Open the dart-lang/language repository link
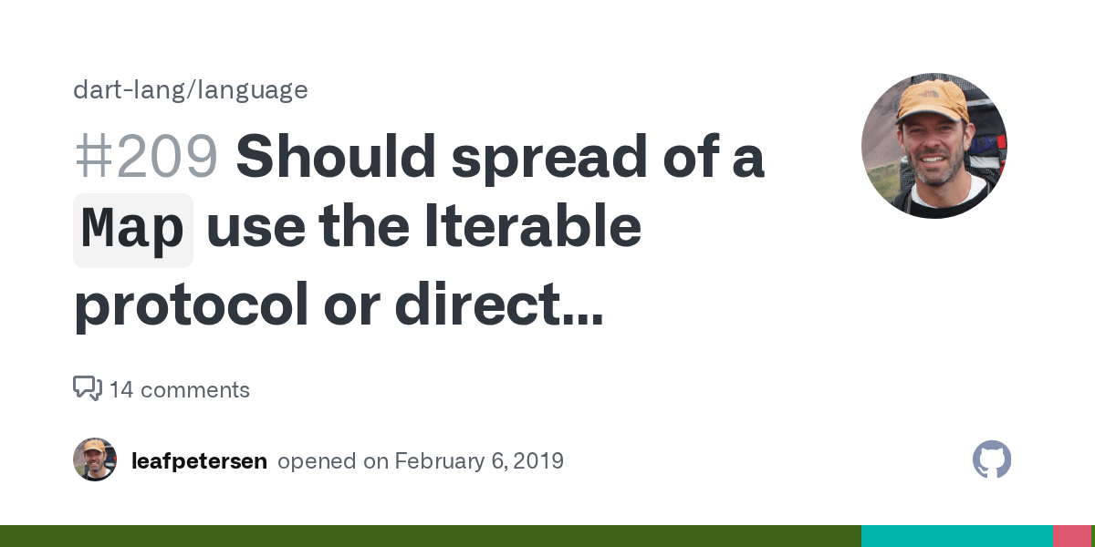Image resolution: width=1095 pixels, height=547 pixels. (191, 90)
